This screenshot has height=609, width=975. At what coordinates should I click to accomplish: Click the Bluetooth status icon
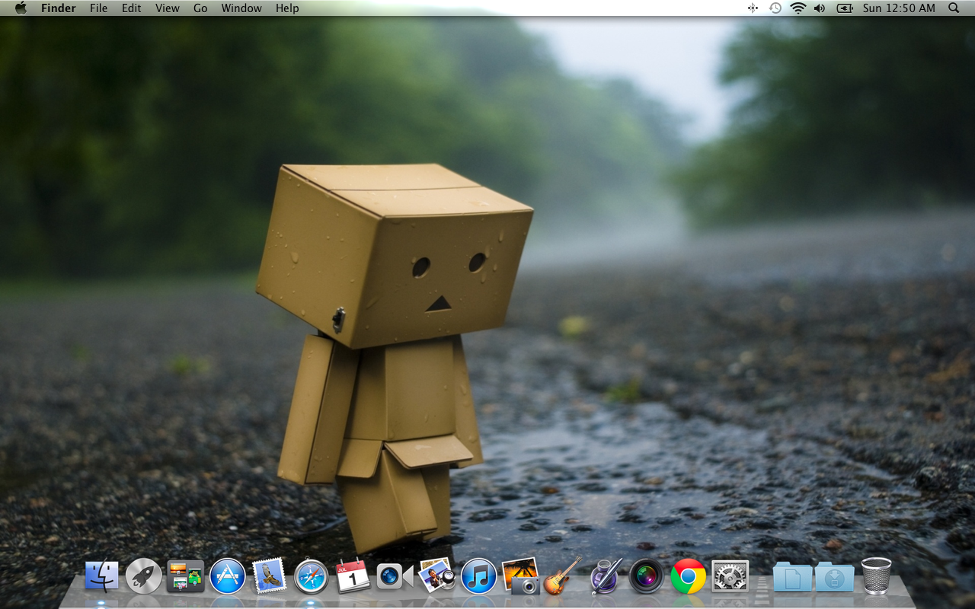point(753,8)
